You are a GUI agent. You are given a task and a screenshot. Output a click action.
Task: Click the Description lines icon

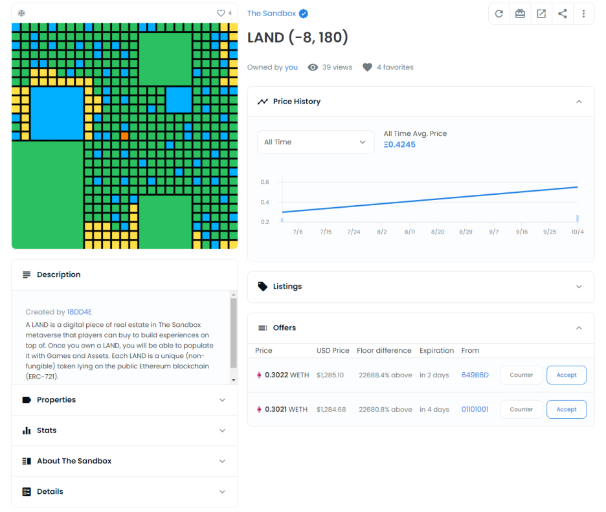pos(27,274)
